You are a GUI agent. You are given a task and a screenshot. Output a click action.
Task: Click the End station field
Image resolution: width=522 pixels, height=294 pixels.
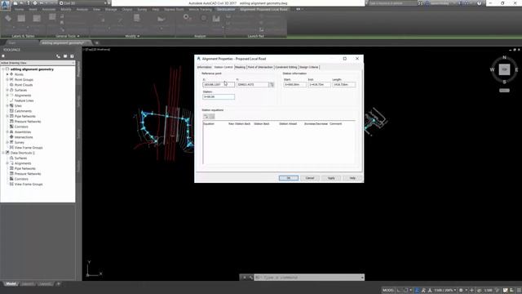(319, 85)
